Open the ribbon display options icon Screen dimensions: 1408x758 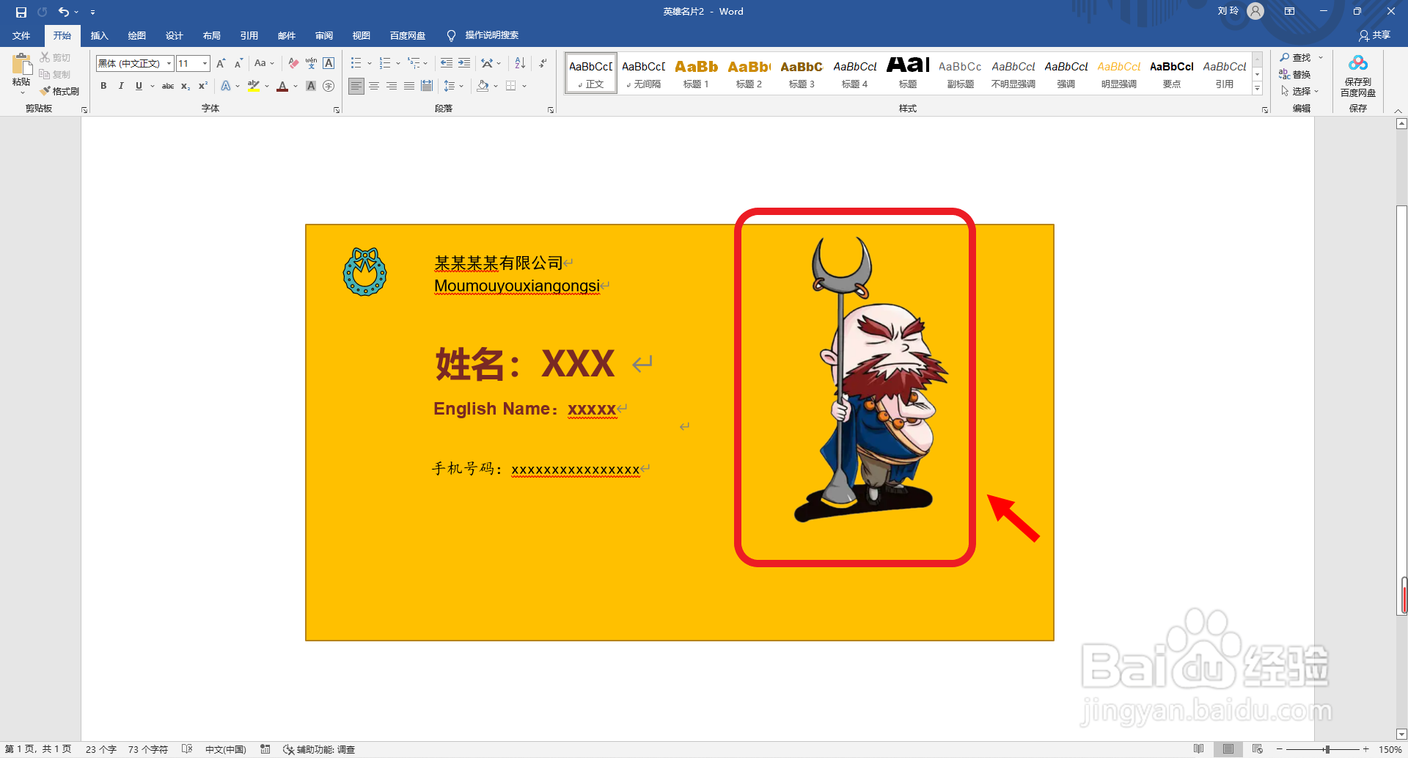click(1290, 12)
